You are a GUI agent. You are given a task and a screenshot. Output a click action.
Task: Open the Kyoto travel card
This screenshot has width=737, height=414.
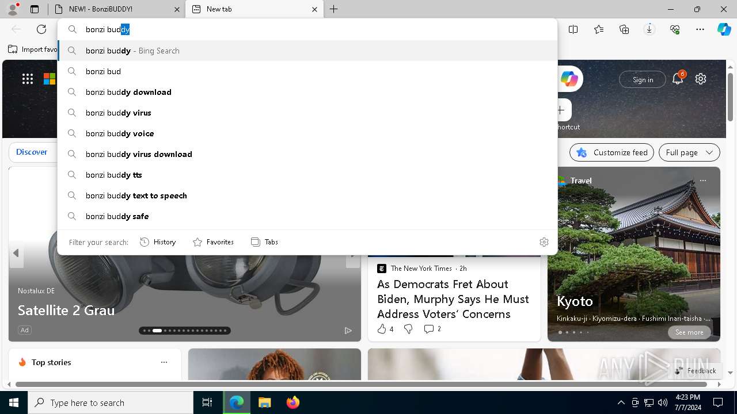pos(634,254)
